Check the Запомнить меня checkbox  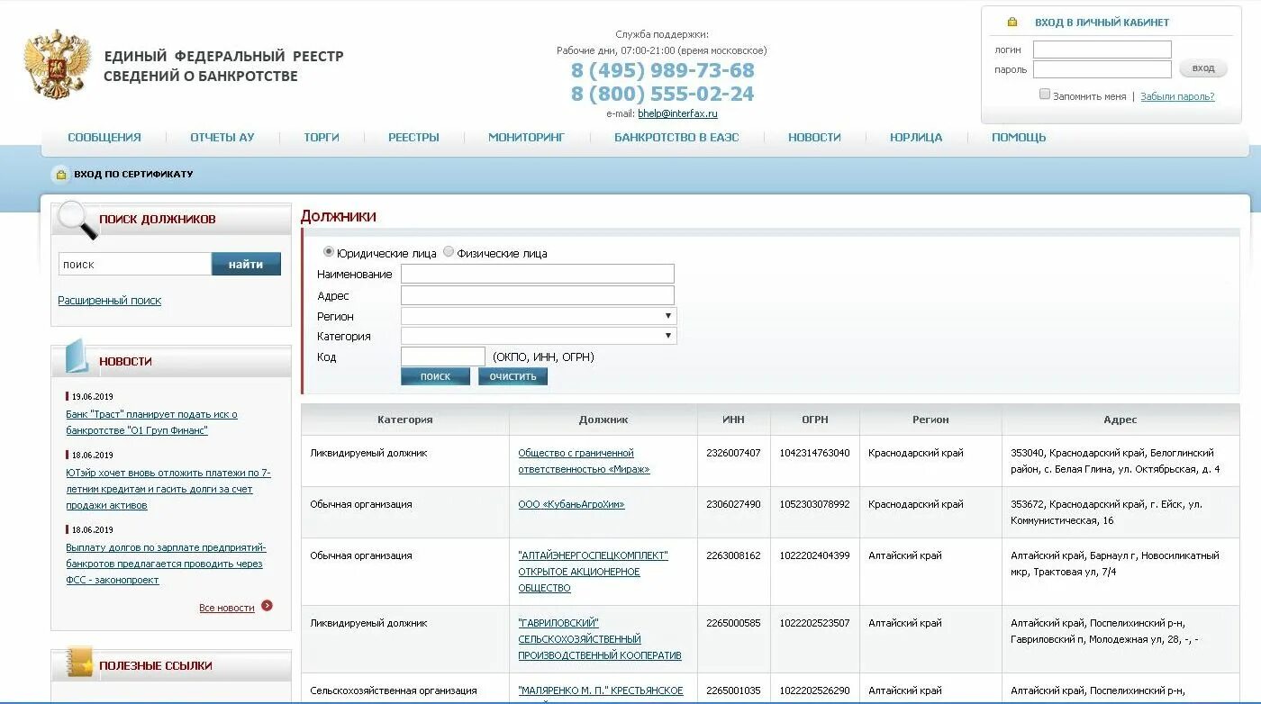[1045, 94]
